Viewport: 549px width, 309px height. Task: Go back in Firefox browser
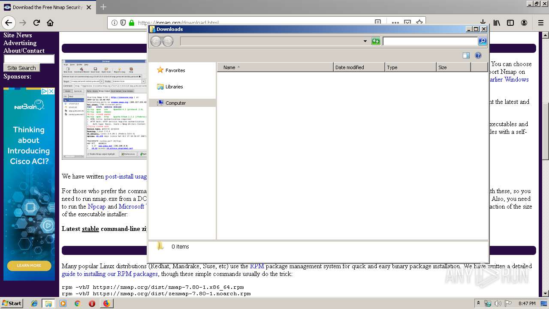coord(9,23)
